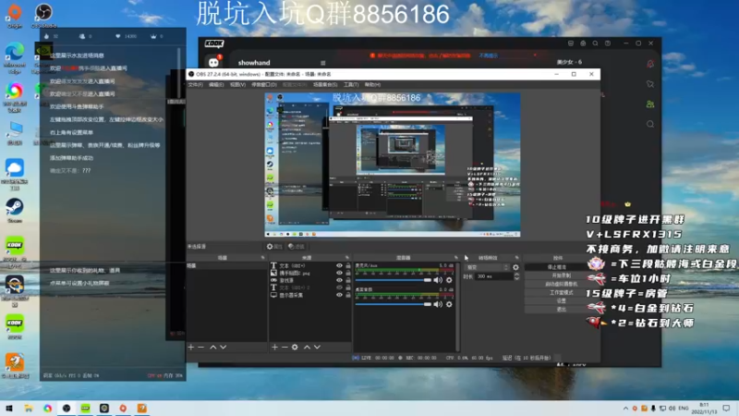Open File Explorer from the taskbar

tap(29, 409)
